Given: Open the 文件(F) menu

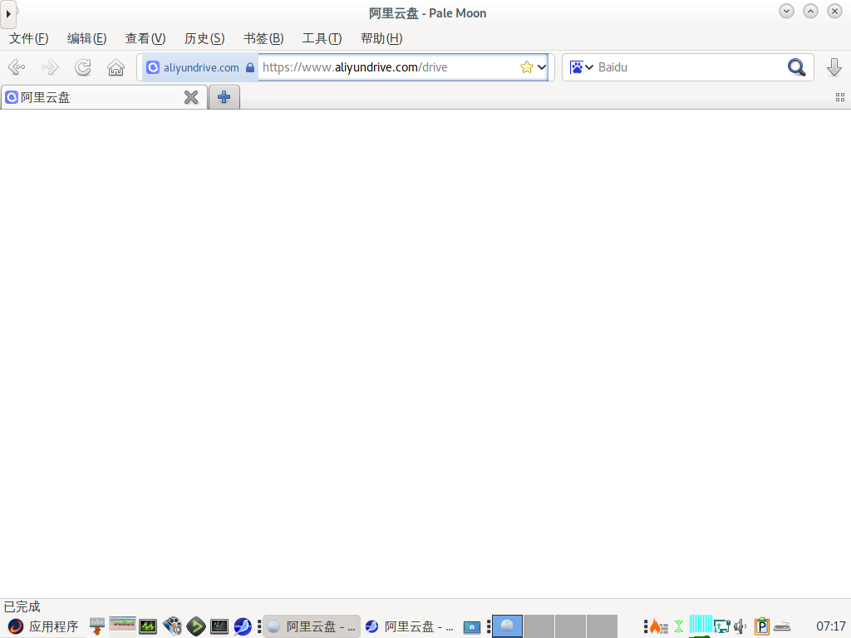Looking at the screenshot, I should click(29, 38).
